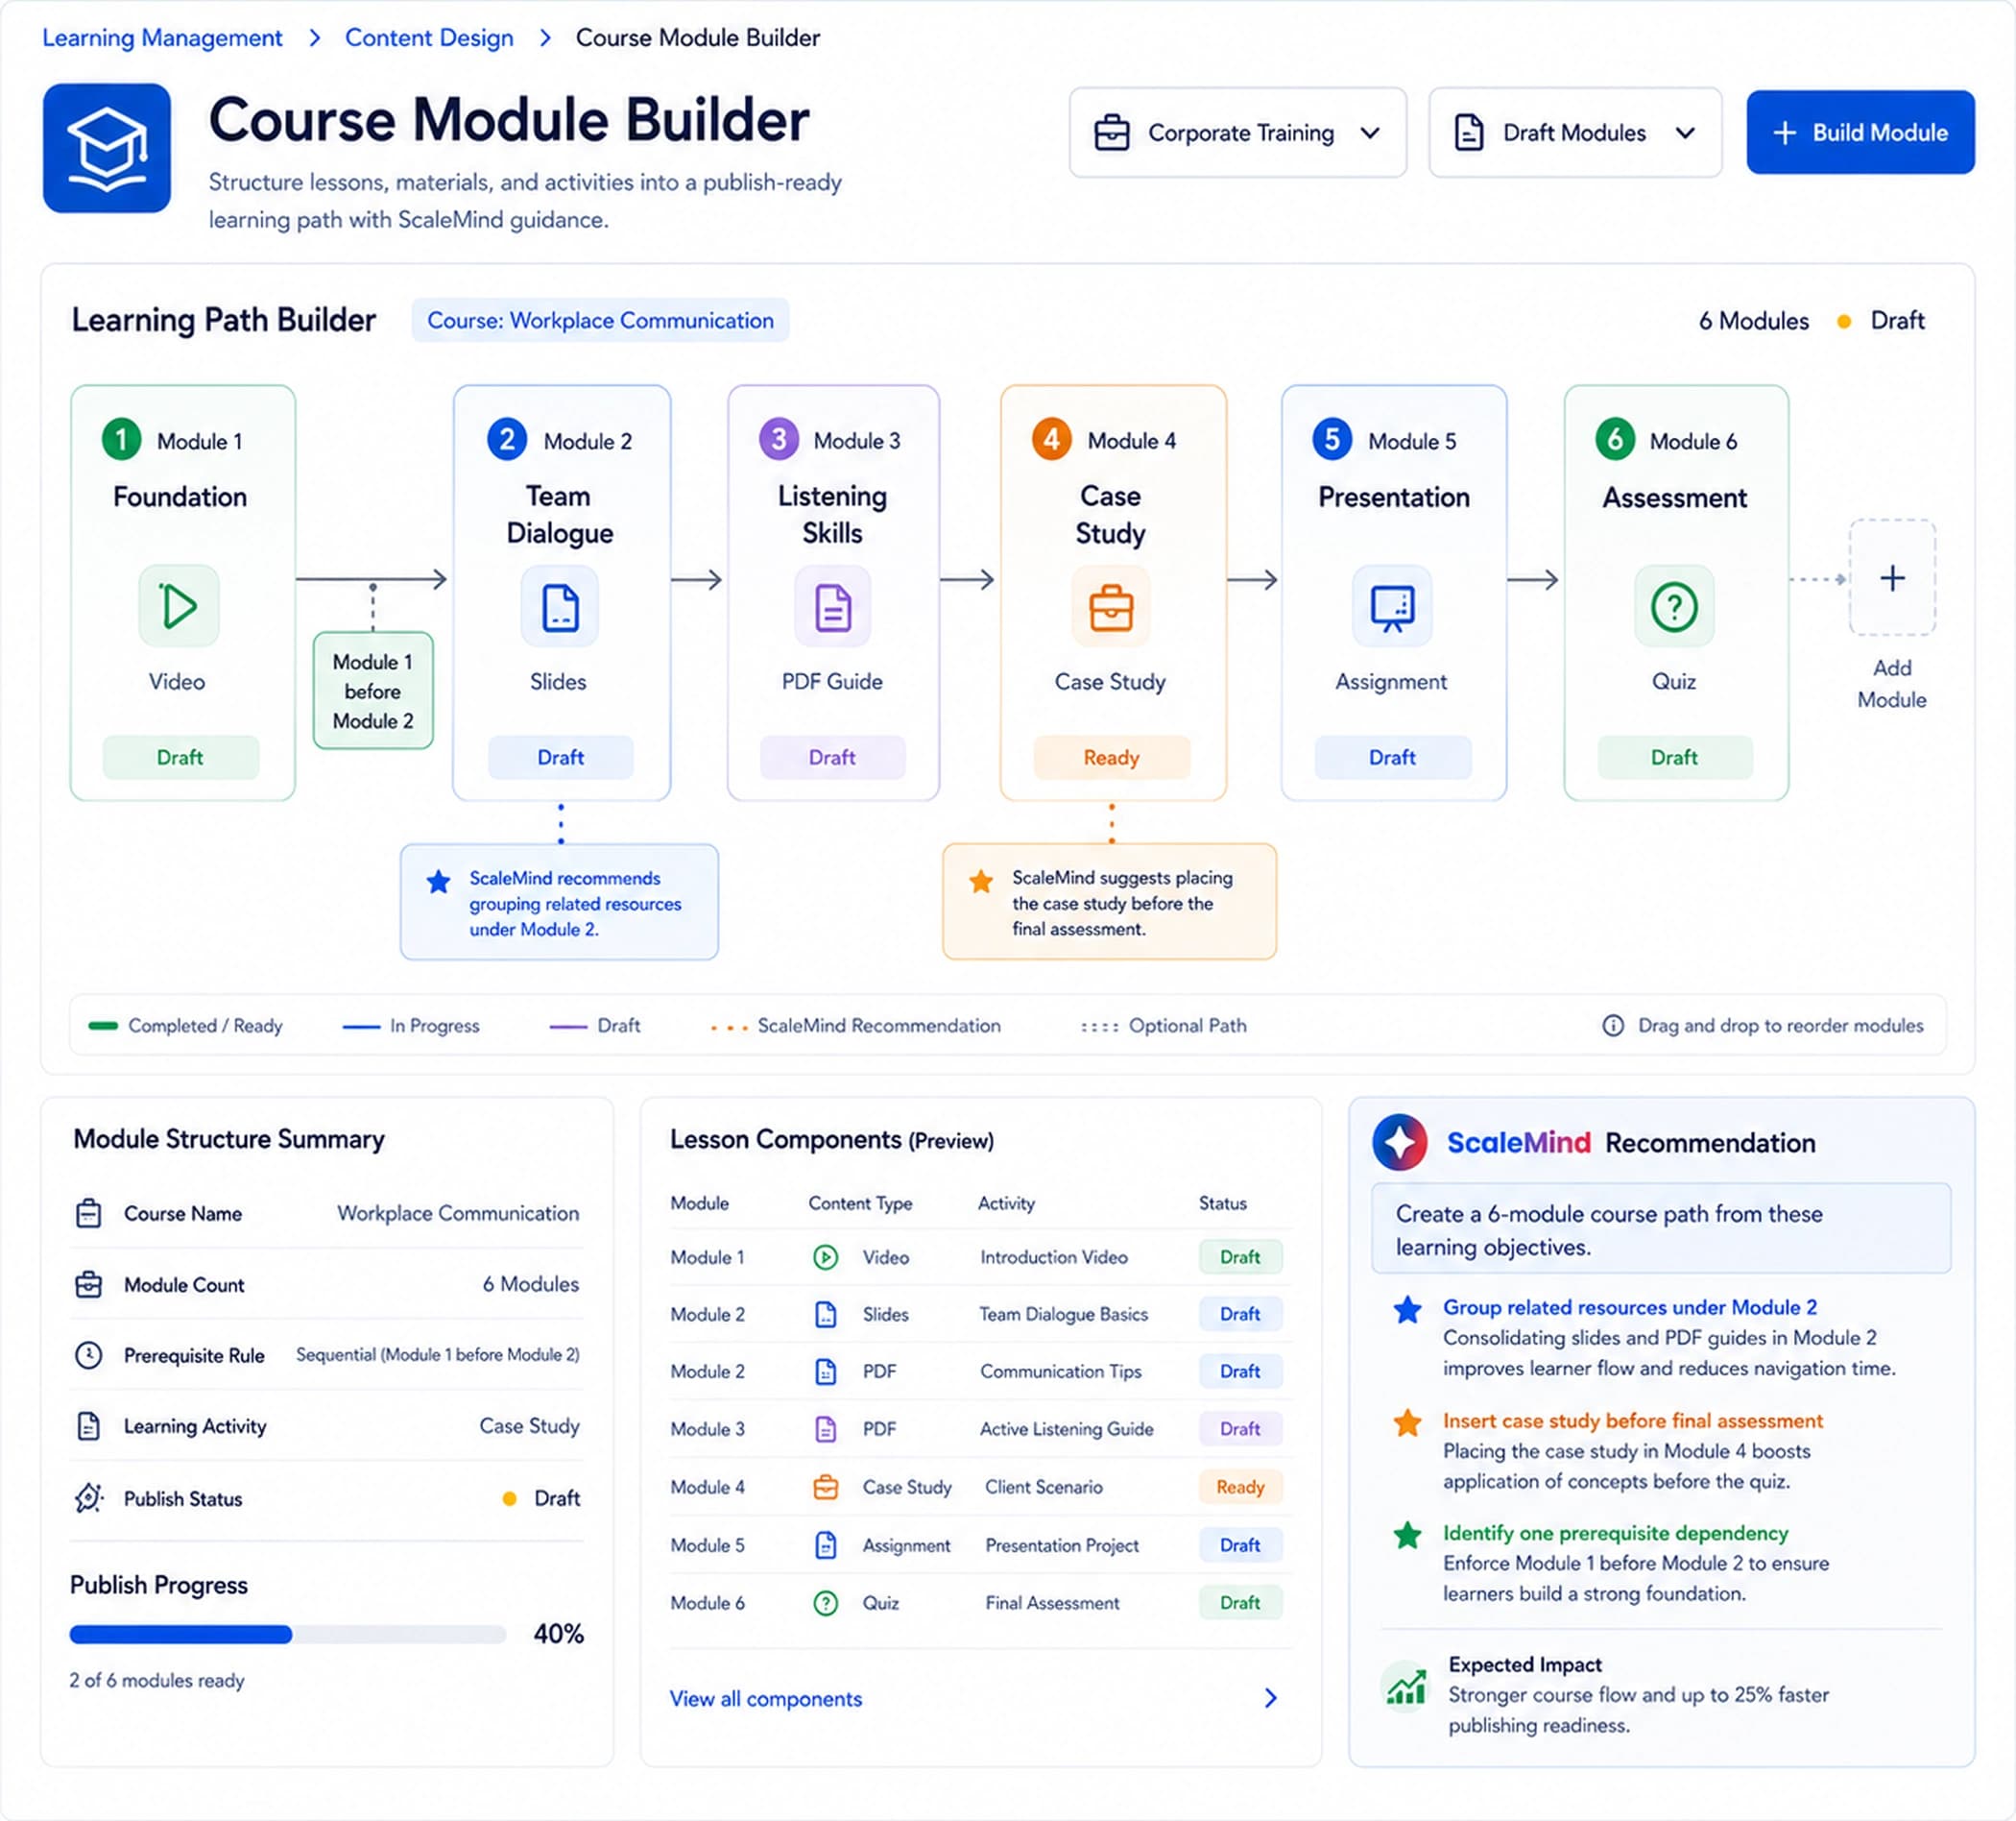Click the Presentation Project activity text
Image resolution: width=2016 pixels, height=1821 pixels.
[x=1062, y=1544]
